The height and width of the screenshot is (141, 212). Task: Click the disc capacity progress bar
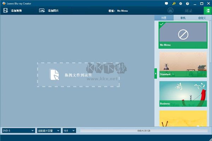click(x=144, y=131)
